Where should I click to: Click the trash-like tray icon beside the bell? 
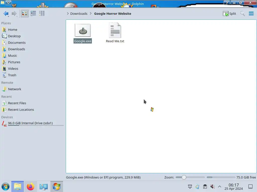(x=197, y=186)
